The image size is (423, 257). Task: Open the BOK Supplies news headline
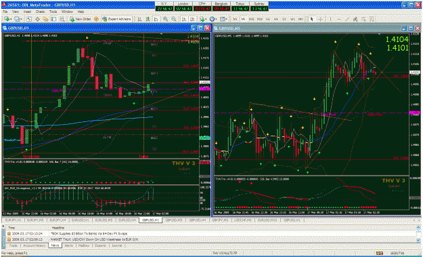coord(89,233)
